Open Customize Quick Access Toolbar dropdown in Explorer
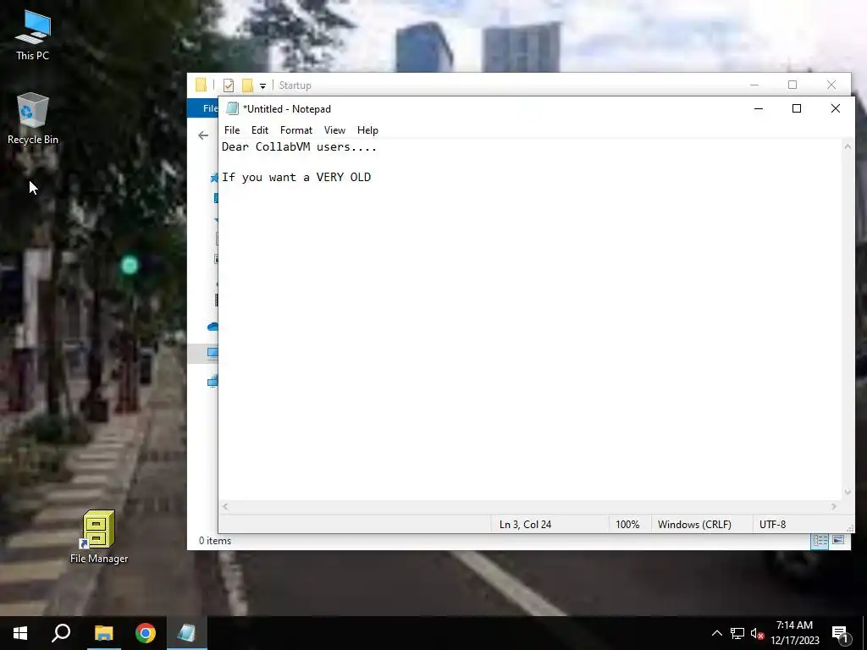This screenshot has width=867, height=650. click(x=262, y=85)
